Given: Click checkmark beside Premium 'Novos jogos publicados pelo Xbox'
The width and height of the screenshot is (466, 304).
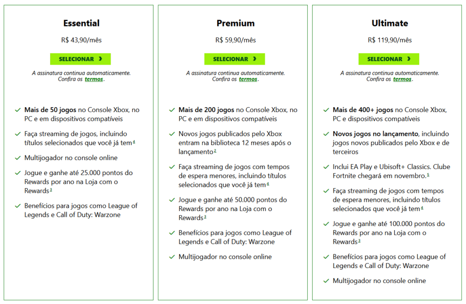Looking at the screenshot, I should [x=172, y=134].
